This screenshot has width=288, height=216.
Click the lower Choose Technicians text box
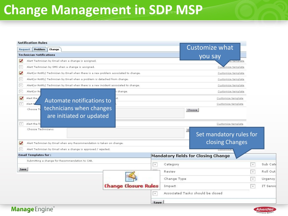125,133
